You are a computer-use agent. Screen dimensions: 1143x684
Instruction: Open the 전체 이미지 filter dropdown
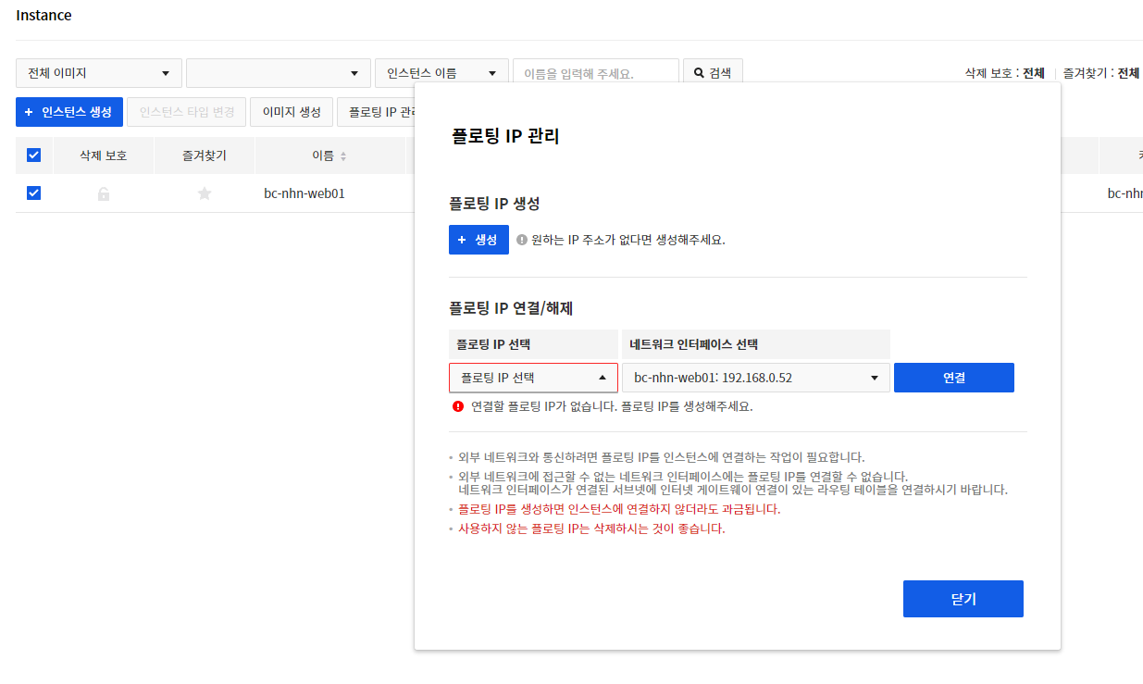pyautogui.click(x=98, y=72)
